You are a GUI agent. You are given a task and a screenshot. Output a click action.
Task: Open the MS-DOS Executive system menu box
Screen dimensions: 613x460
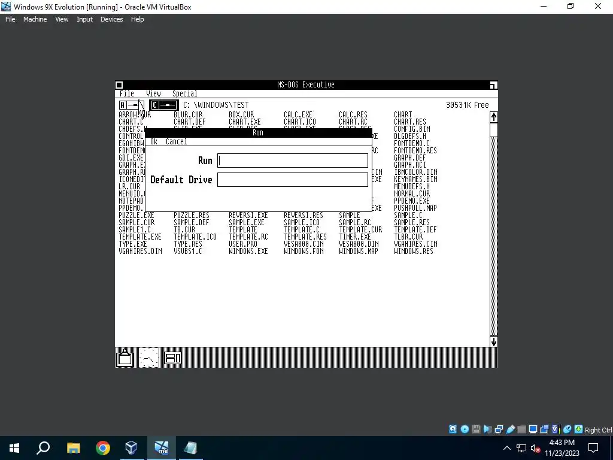(x=120, y=85)
